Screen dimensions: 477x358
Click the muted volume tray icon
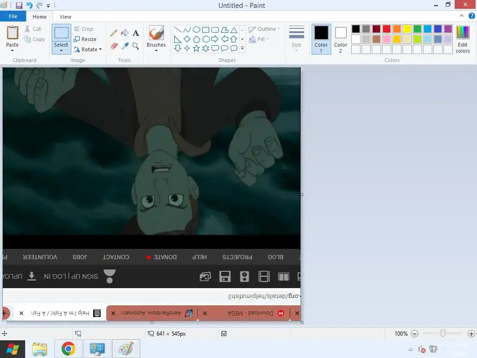[422, 349]
